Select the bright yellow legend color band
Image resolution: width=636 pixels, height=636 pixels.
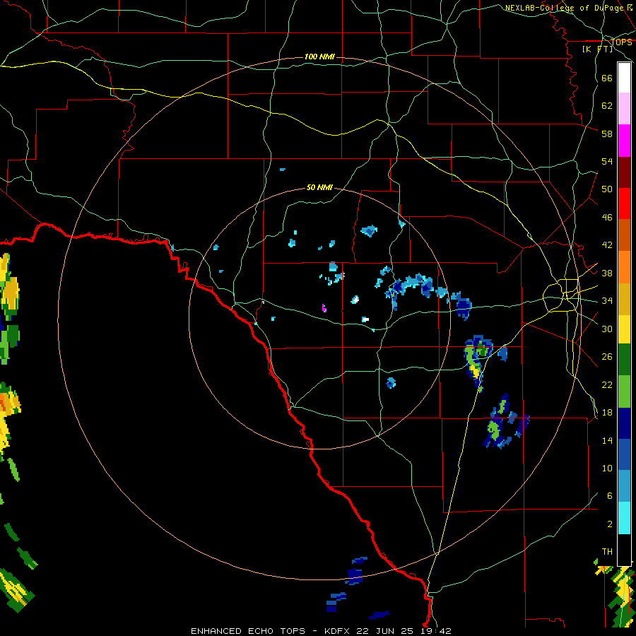(624, 329)
